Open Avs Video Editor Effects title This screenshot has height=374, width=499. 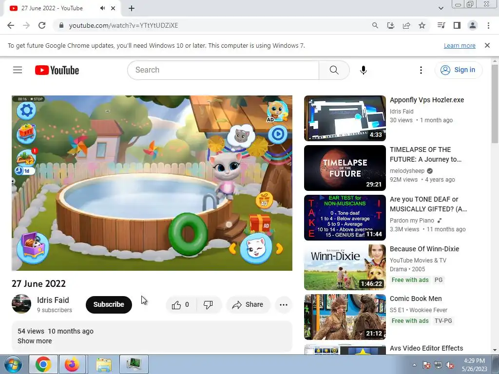pos(426,348)
